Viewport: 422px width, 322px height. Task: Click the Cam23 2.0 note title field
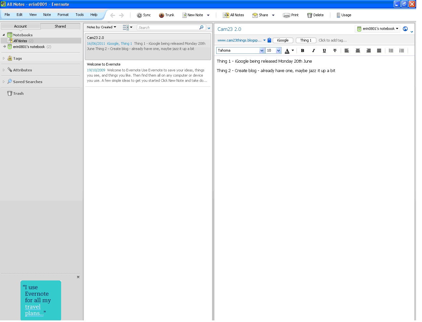click(x=229, y=29)
